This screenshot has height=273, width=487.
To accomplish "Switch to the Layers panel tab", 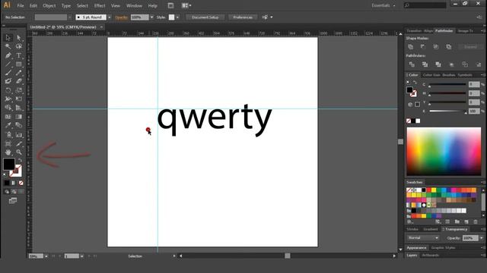I will [x=412, y=255].
